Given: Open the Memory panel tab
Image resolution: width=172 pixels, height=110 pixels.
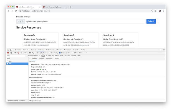Looking at the screenshot, I should tap(59, 50).
